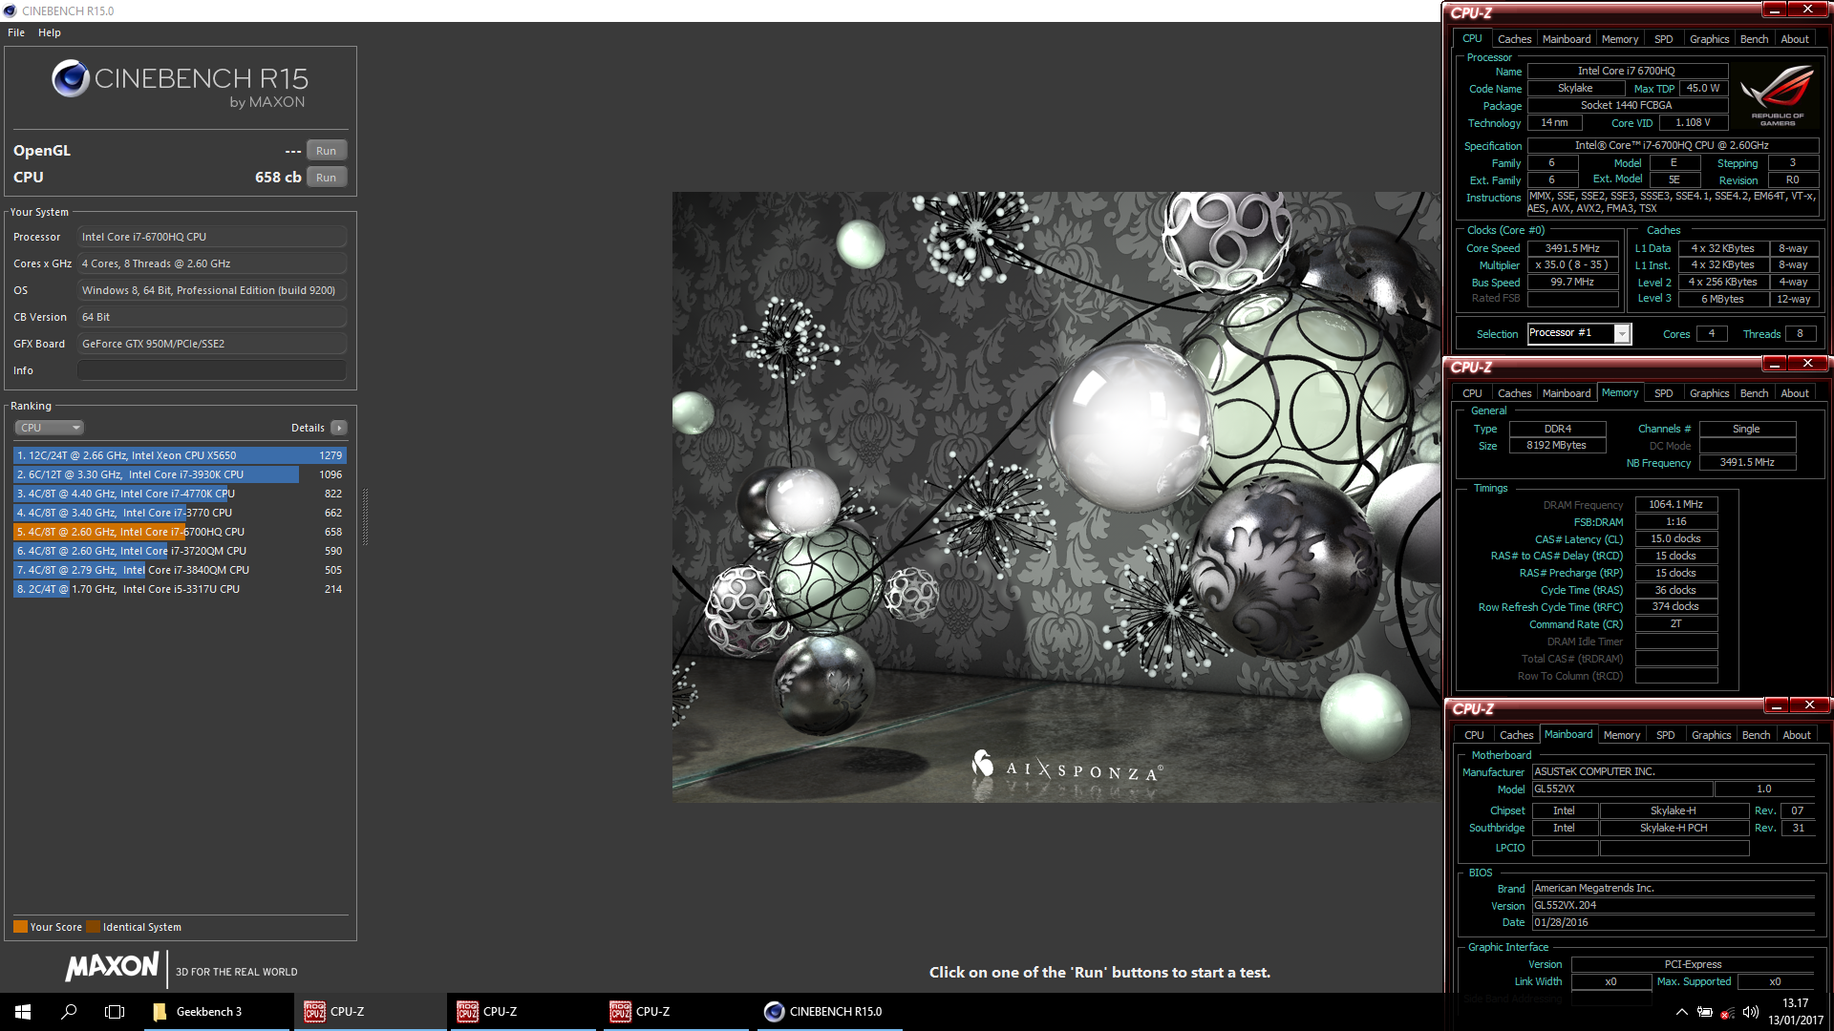Run the CPU benchmark
This screenshot has width=1834, height=1031.
(x=326, y=178)
